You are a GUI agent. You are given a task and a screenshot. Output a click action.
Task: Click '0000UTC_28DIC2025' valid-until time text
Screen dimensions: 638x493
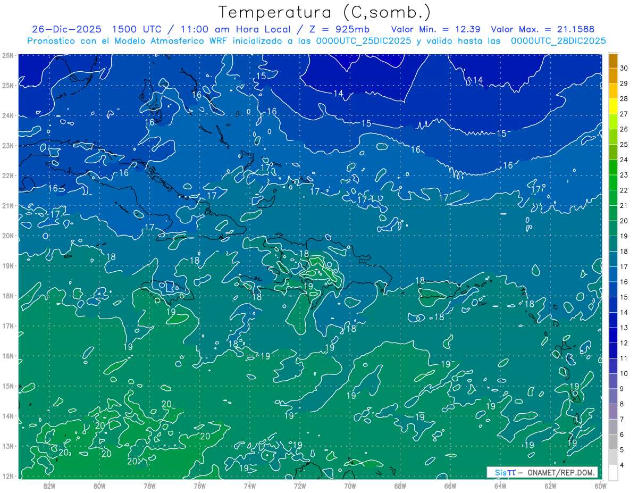coord(558,41)
